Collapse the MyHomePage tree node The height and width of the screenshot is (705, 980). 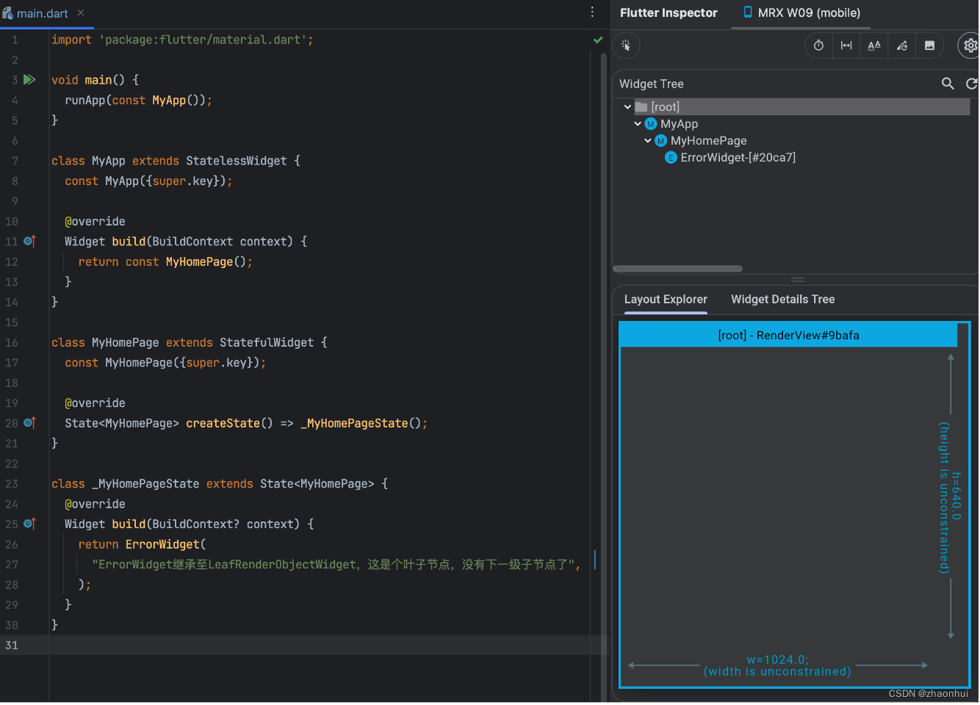(x=648, y=141)
